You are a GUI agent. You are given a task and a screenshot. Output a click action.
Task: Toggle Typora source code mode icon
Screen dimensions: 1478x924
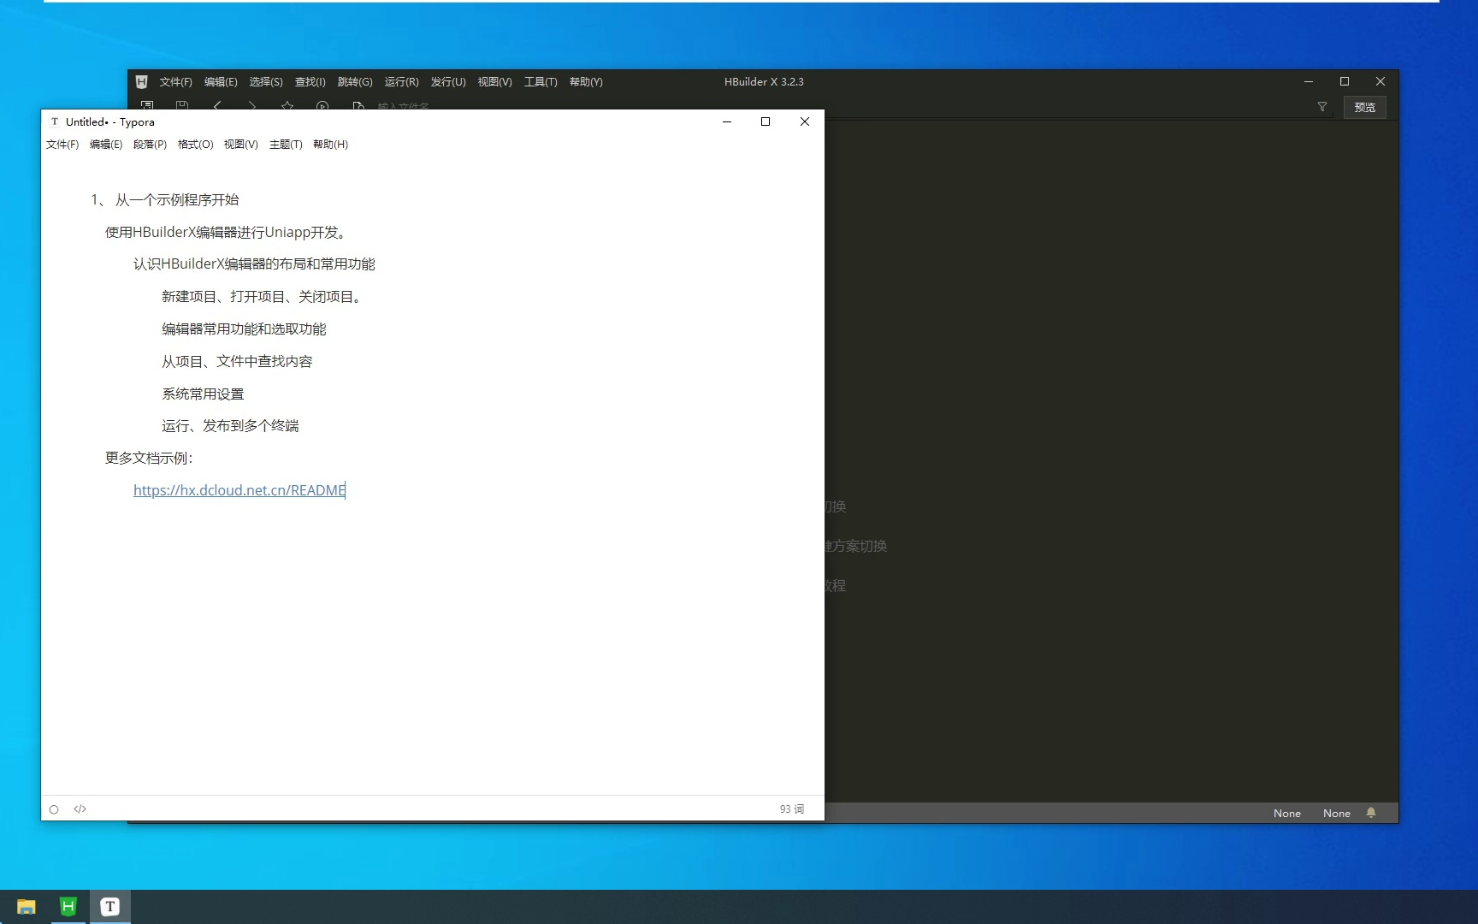[x=80, y=808]
